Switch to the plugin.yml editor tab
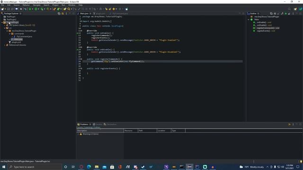Screen dimensions: 303x170 (99, 14)
